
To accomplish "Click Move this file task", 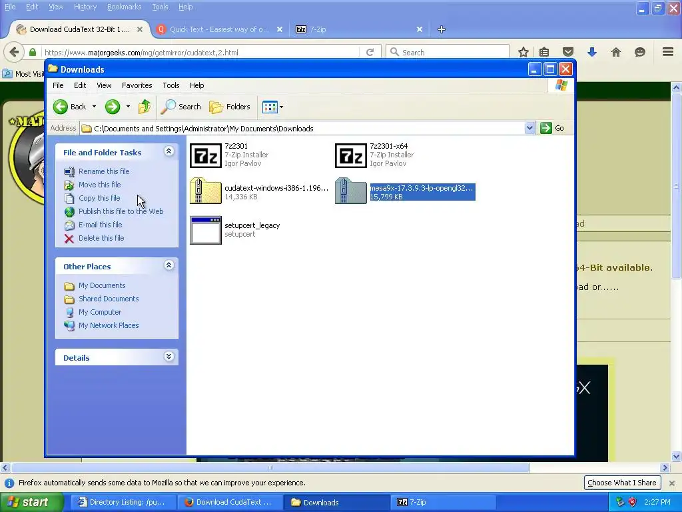I will pyautogui.click(x=100, y=185).
